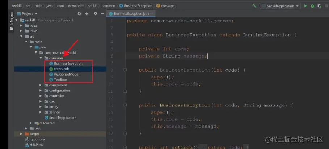Collapse the seckill root project node

click(x=17, y=20)
